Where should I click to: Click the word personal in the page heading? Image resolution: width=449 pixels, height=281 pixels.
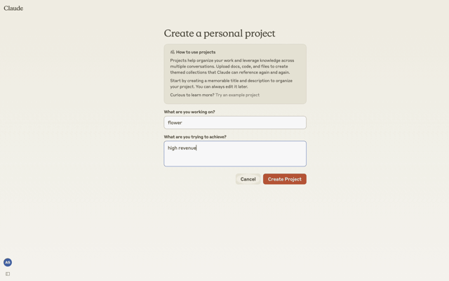coord(224,34)
